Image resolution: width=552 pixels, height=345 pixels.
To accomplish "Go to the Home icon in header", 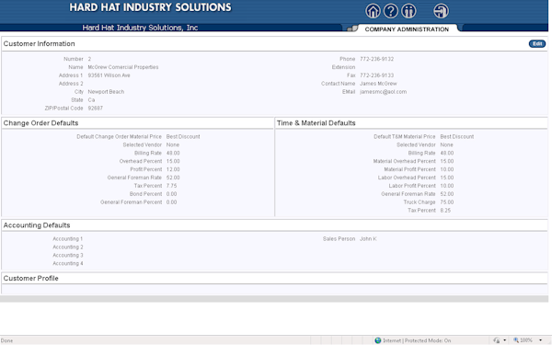I will 373,11.
